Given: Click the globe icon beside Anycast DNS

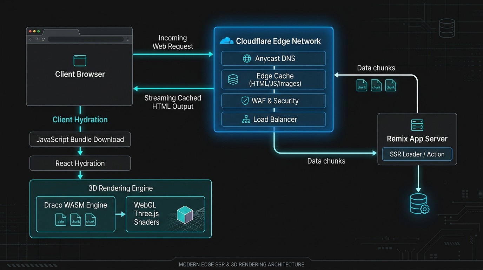Looking at the screenshot, I should pos(247,58).
